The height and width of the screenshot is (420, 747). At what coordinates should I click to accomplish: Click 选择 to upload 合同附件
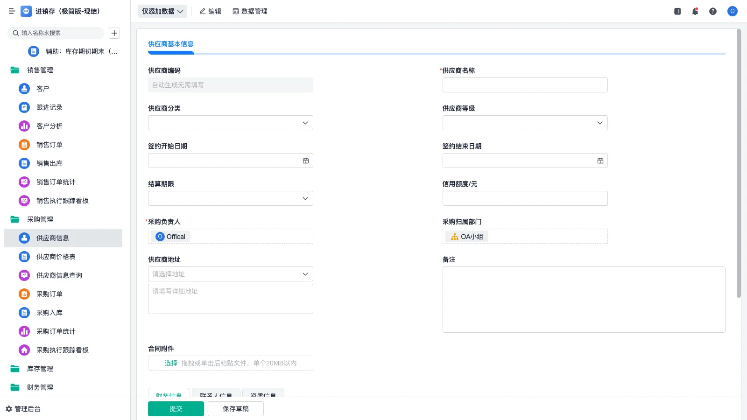(x=171, y=363)
